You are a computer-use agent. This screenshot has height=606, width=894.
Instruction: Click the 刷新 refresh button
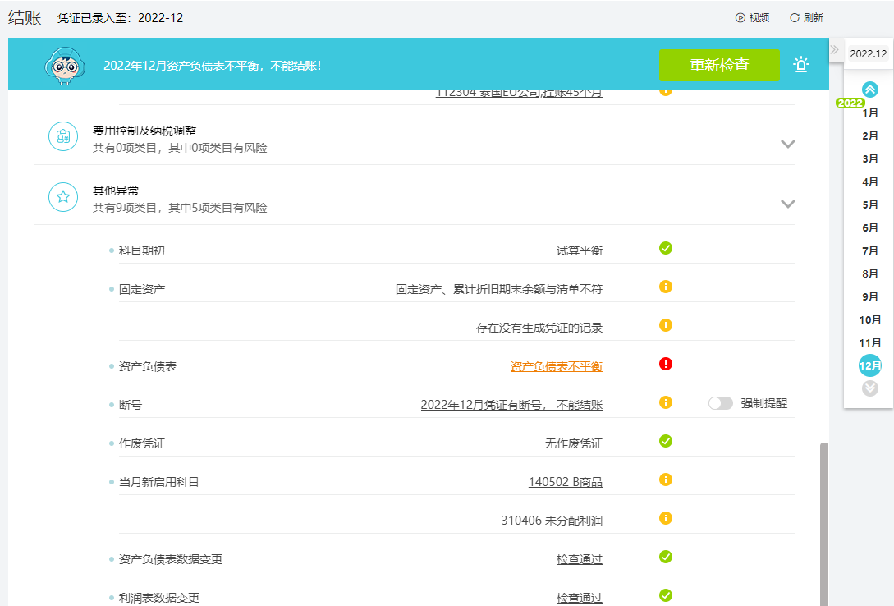pos(806,18)
